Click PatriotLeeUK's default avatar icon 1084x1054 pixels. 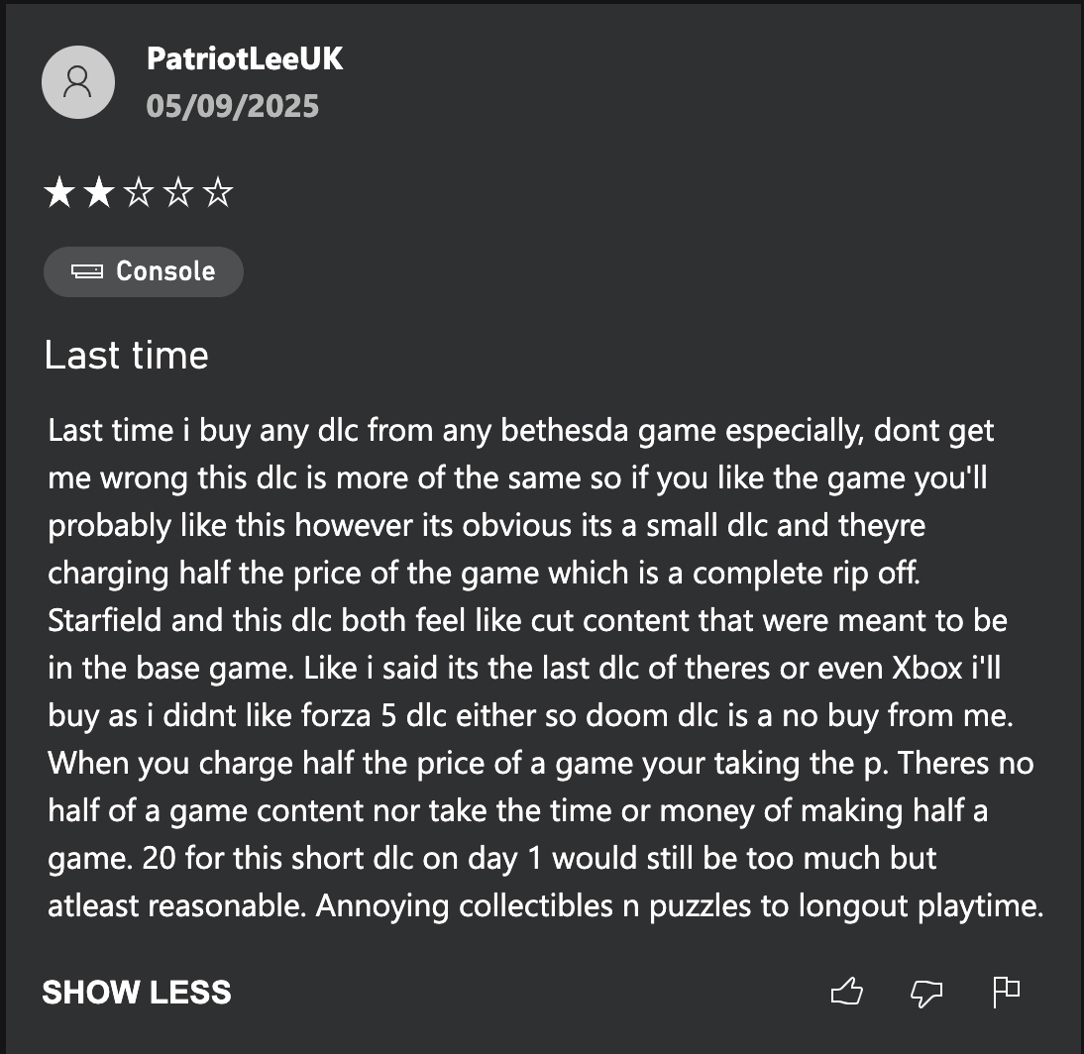[78, 82]
